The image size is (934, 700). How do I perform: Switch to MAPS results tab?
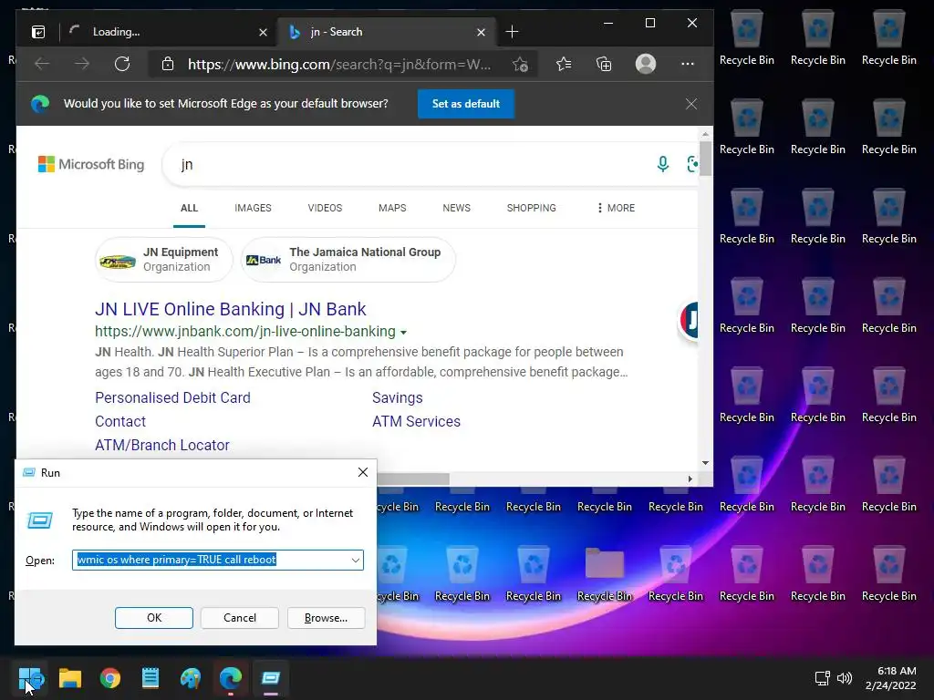click(x=392, y=208)
